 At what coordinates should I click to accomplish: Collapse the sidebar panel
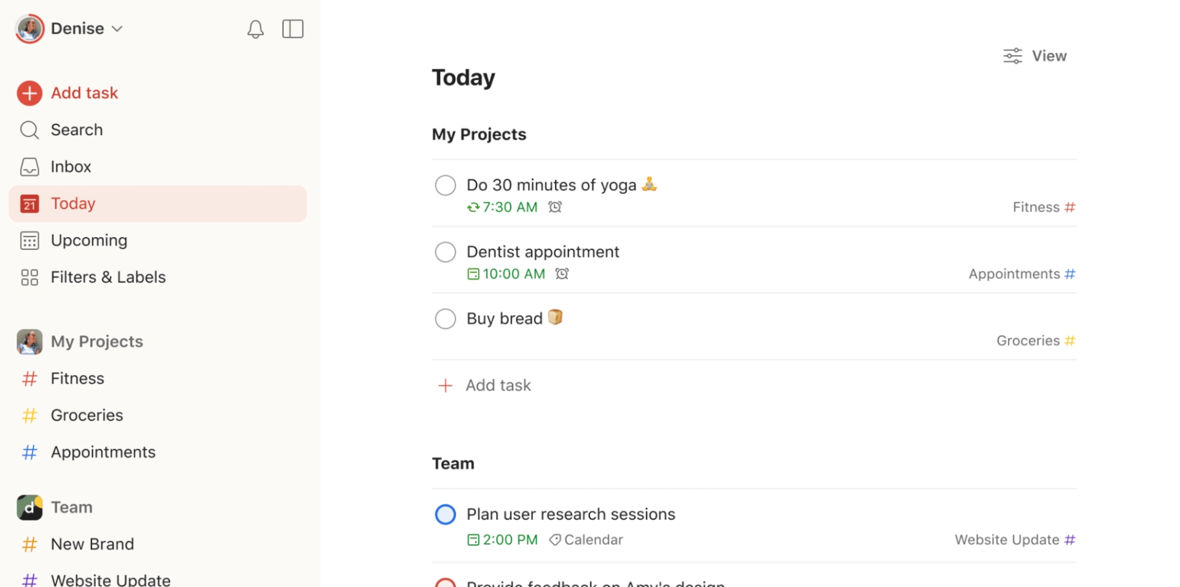tap(293, 28)
